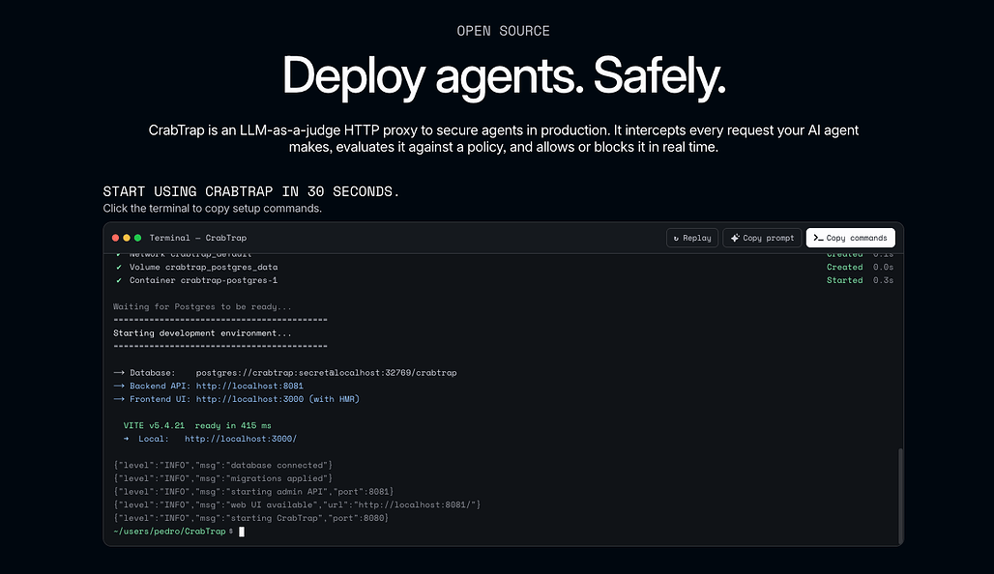Viewport: 994px width, 574px height.
Task: Click the 'starting CrabTrap' port 8080 log line
Action: coord(251,518)
